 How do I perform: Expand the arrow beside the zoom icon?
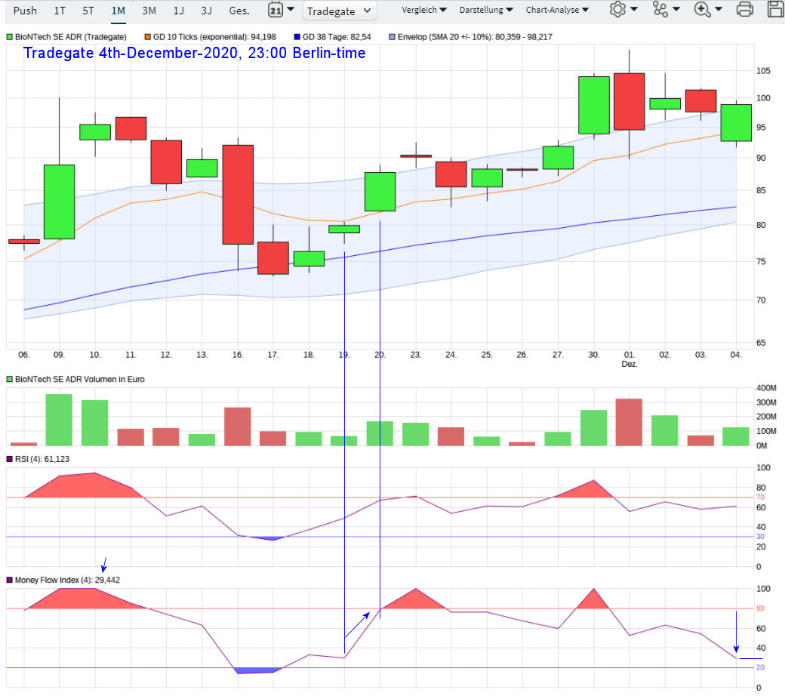pos(719,9)
